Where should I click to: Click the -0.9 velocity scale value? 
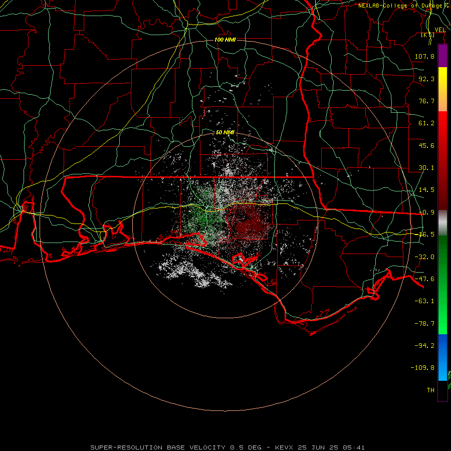click(x=426, y=212)
